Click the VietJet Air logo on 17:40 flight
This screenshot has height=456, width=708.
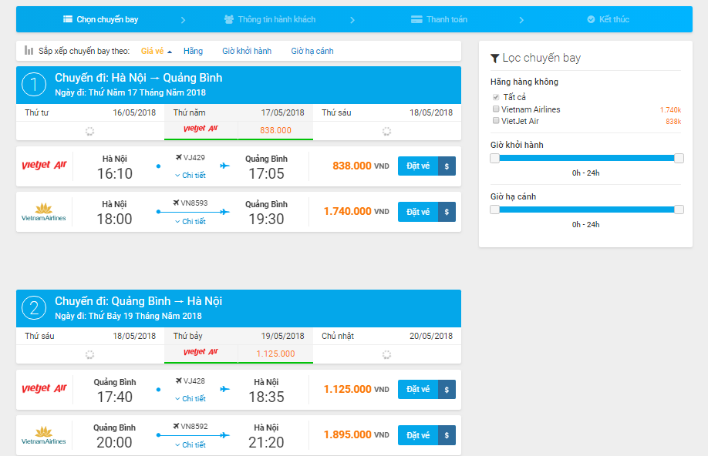[x=44, y=388]
